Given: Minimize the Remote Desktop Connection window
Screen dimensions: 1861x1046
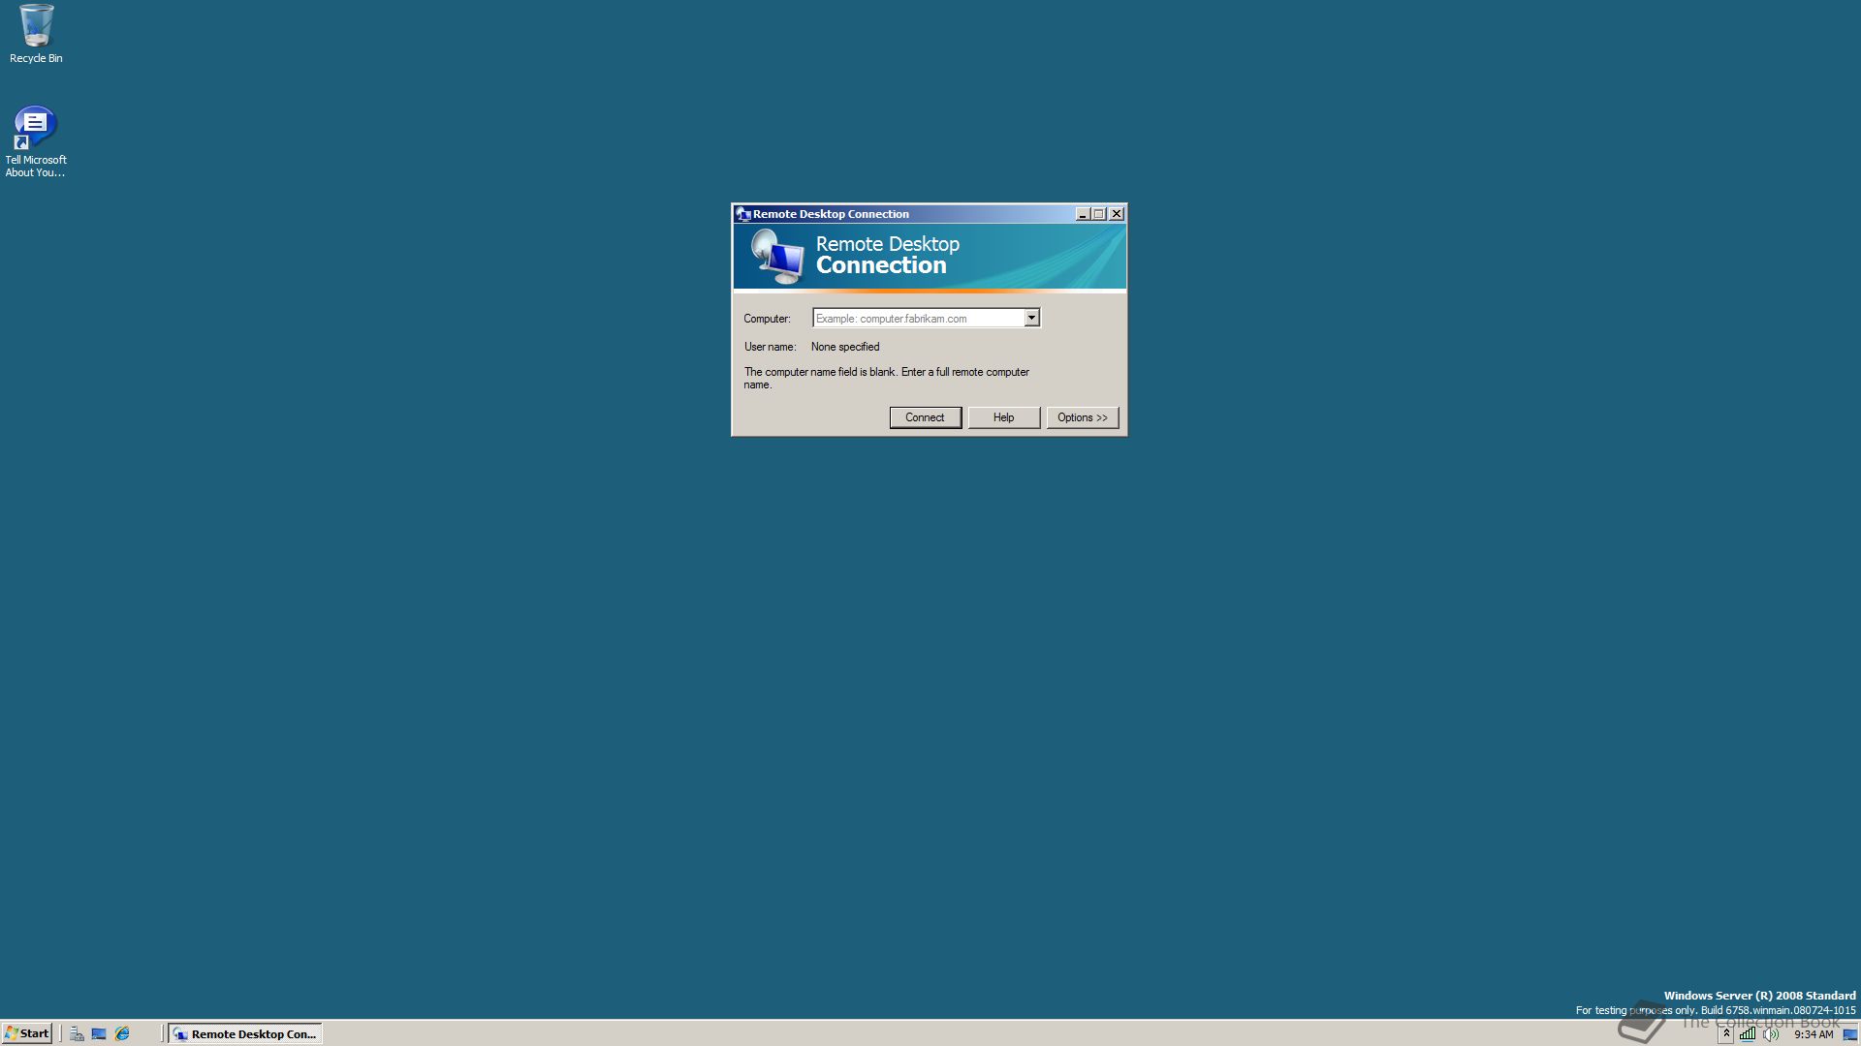Looking at the screenshot, I should [x=1082, y=214].
